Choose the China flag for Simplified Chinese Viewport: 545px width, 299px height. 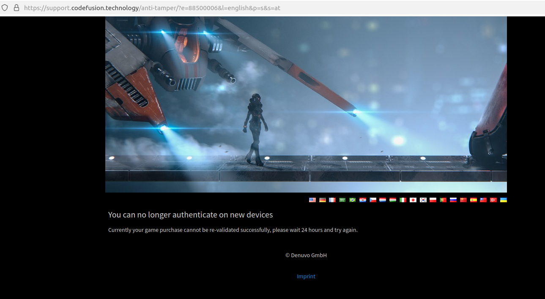pos(463,200)
